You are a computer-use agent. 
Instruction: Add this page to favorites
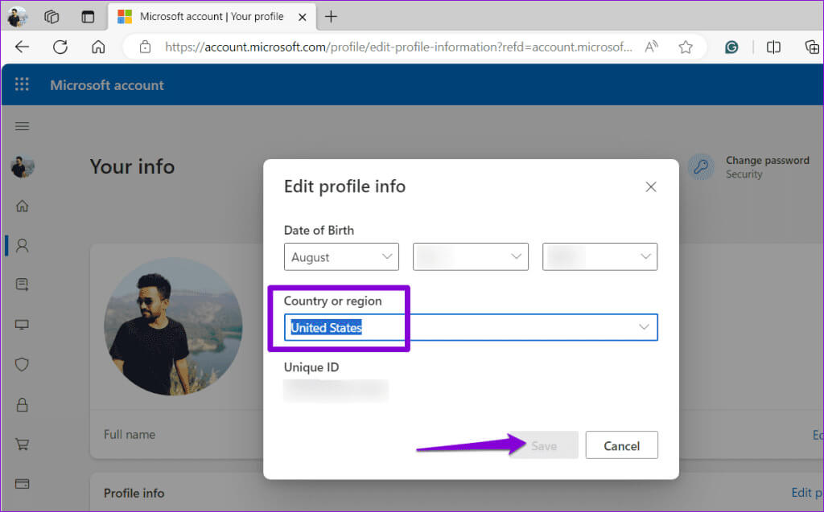(x=686, y=47)
